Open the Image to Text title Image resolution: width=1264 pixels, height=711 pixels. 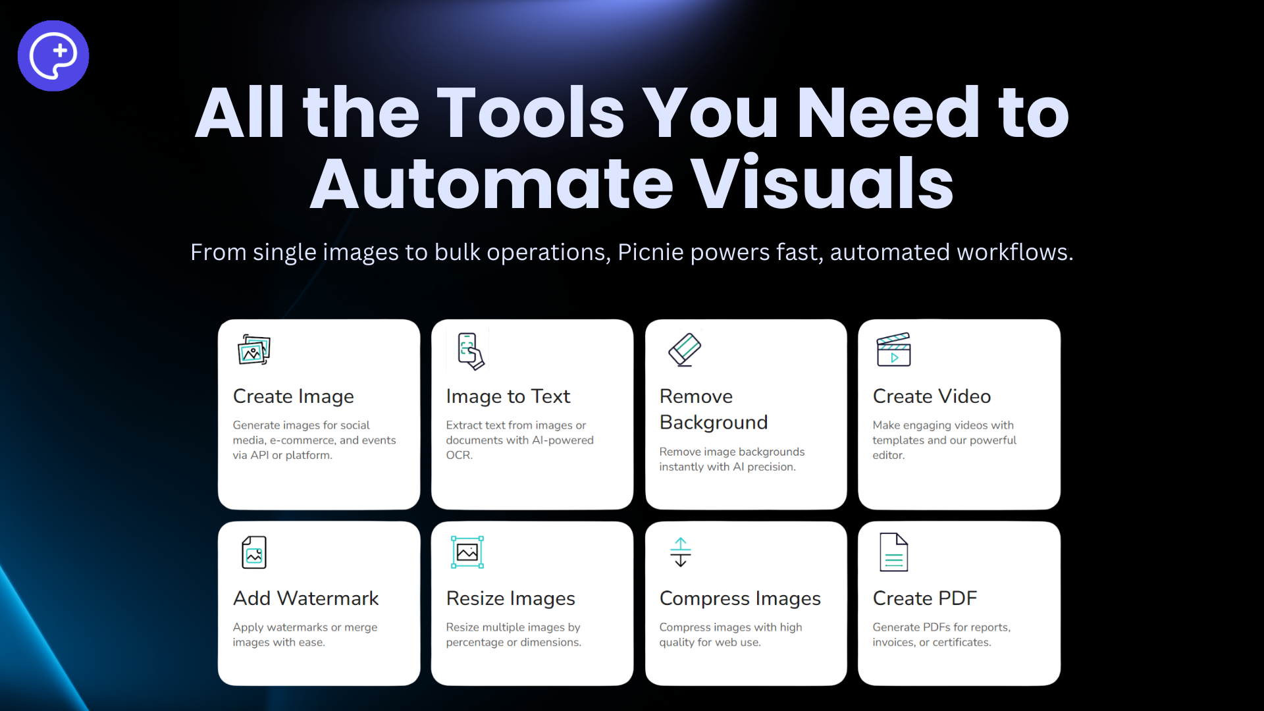(x=508, y=396)
